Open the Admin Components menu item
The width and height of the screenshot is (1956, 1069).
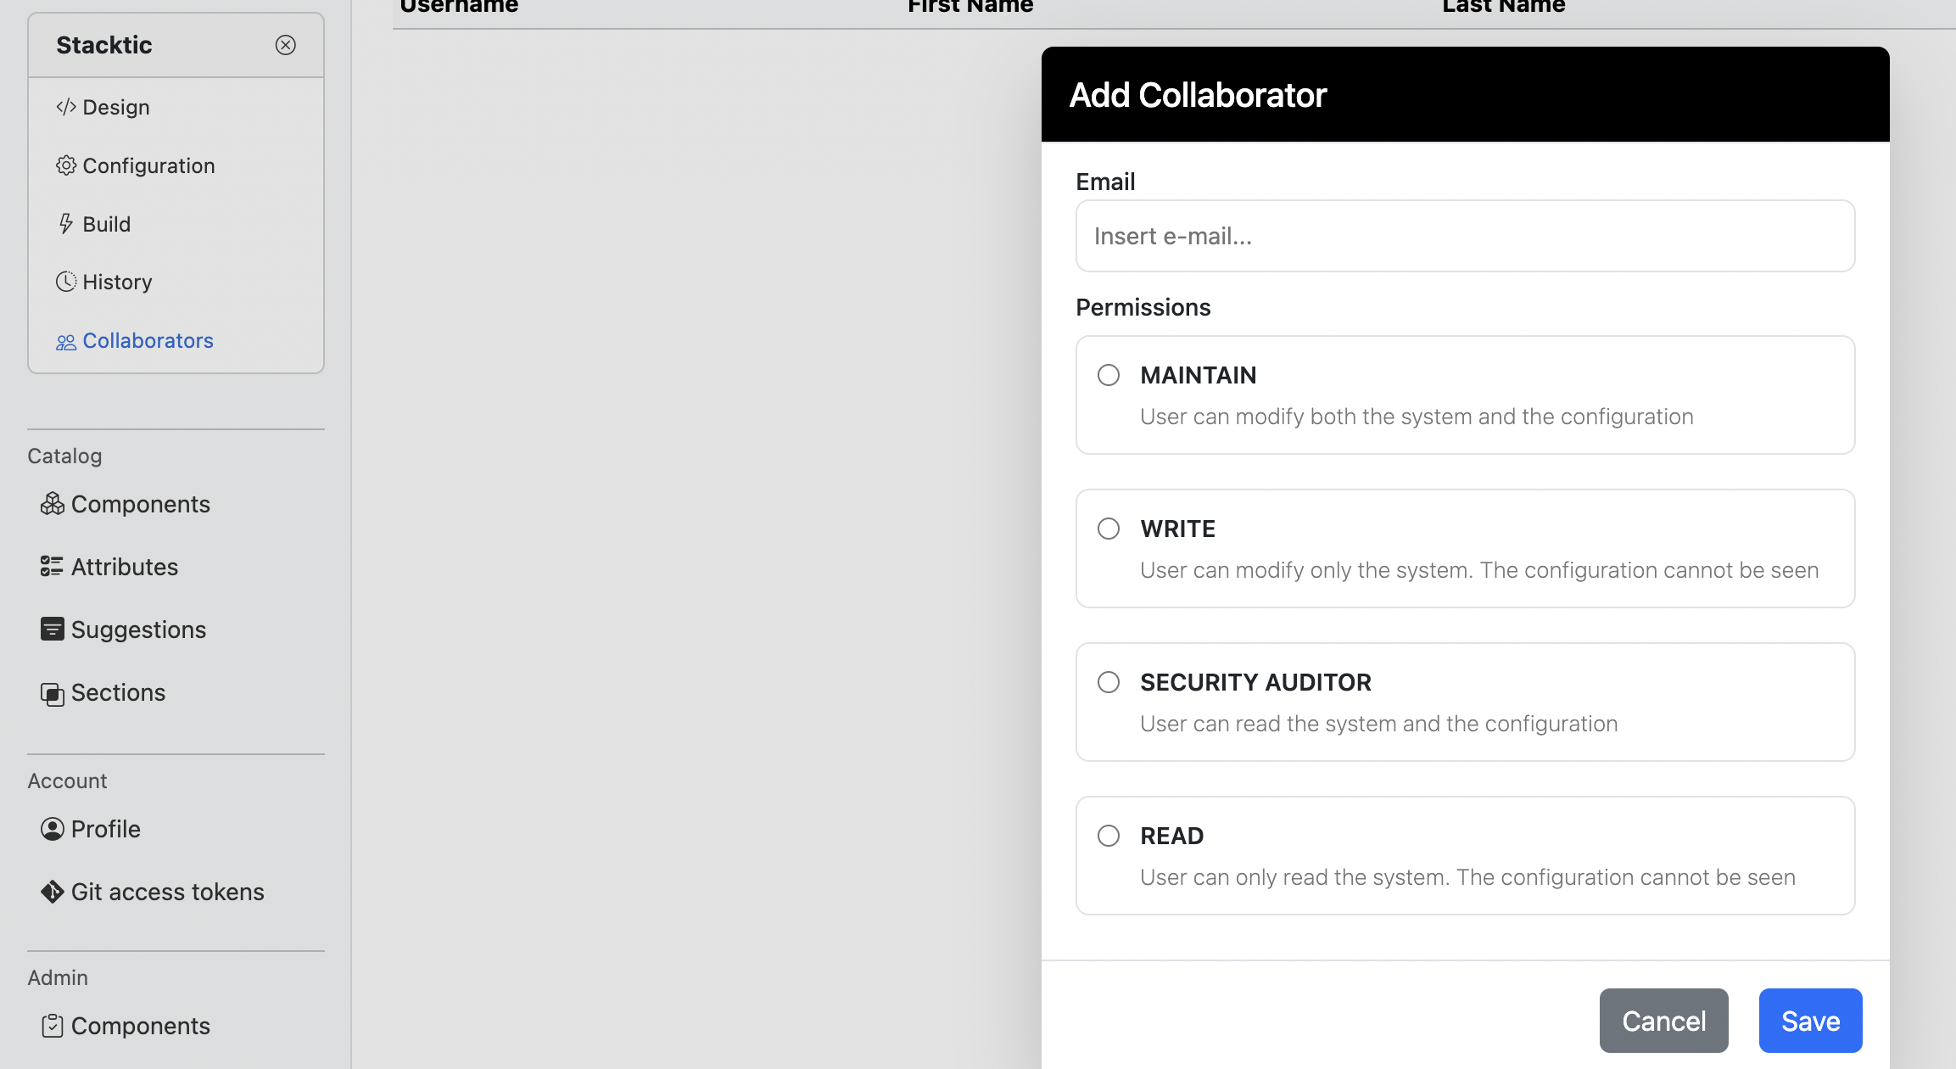(140, 1026)
